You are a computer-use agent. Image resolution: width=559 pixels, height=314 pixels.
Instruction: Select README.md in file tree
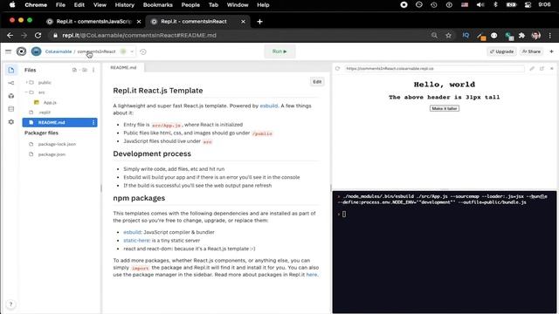(59, 122)
